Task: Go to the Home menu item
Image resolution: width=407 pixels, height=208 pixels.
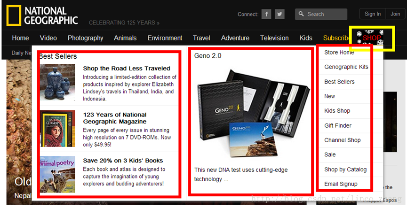Action: click(x=21, y=38)
